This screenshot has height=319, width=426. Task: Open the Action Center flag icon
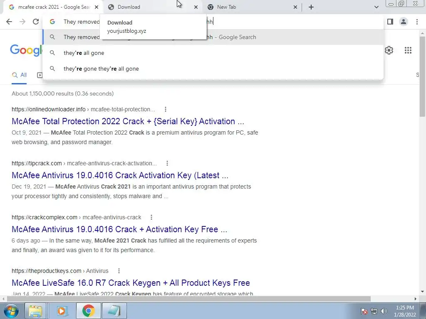[364, 311]
